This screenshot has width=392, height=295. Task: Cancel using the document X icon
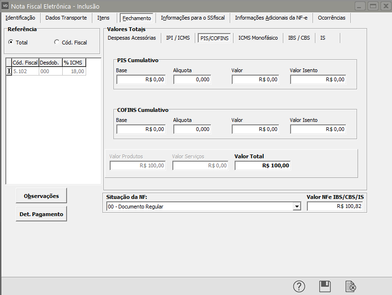pos(351,286)
